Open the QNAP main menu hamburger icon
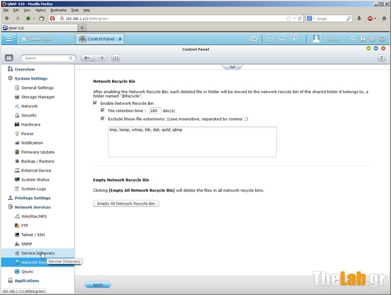Image resolution: width=391 pixels, height=295 pixels. tap(9, 39)
